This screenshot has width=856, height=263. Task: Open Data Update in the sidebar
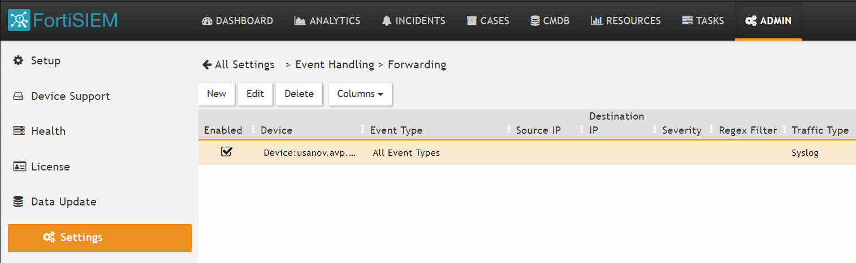click(x=63, y=201)
